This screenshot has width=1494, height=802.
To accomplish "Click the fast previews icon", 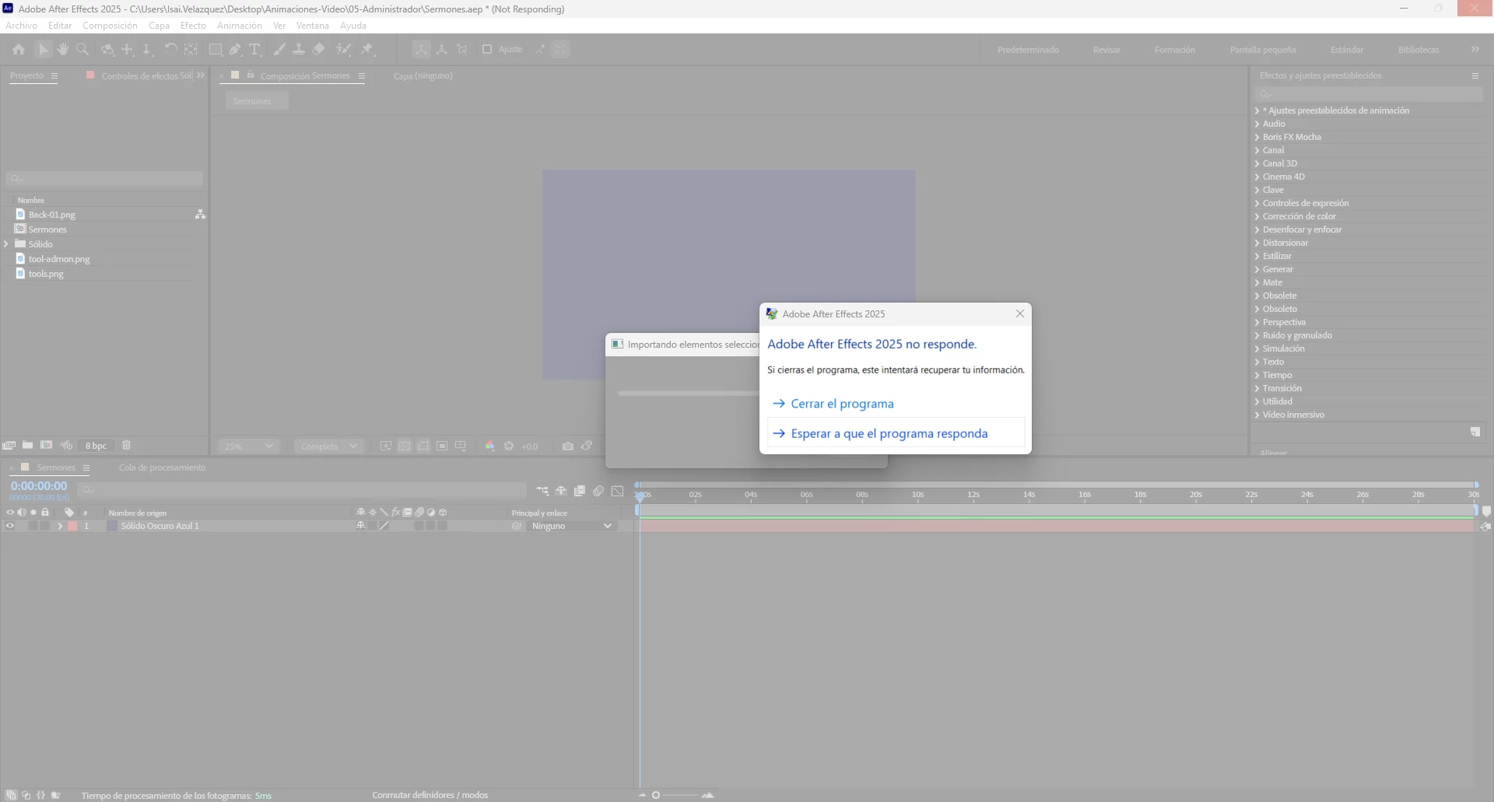I will pyautogui.click(x=386, y=447).
